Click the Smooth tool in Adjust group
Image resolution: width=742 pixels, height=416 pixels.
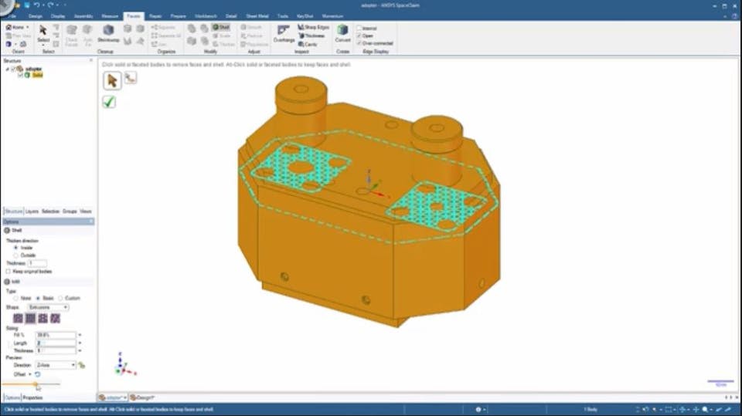click(x=251, y=28)
